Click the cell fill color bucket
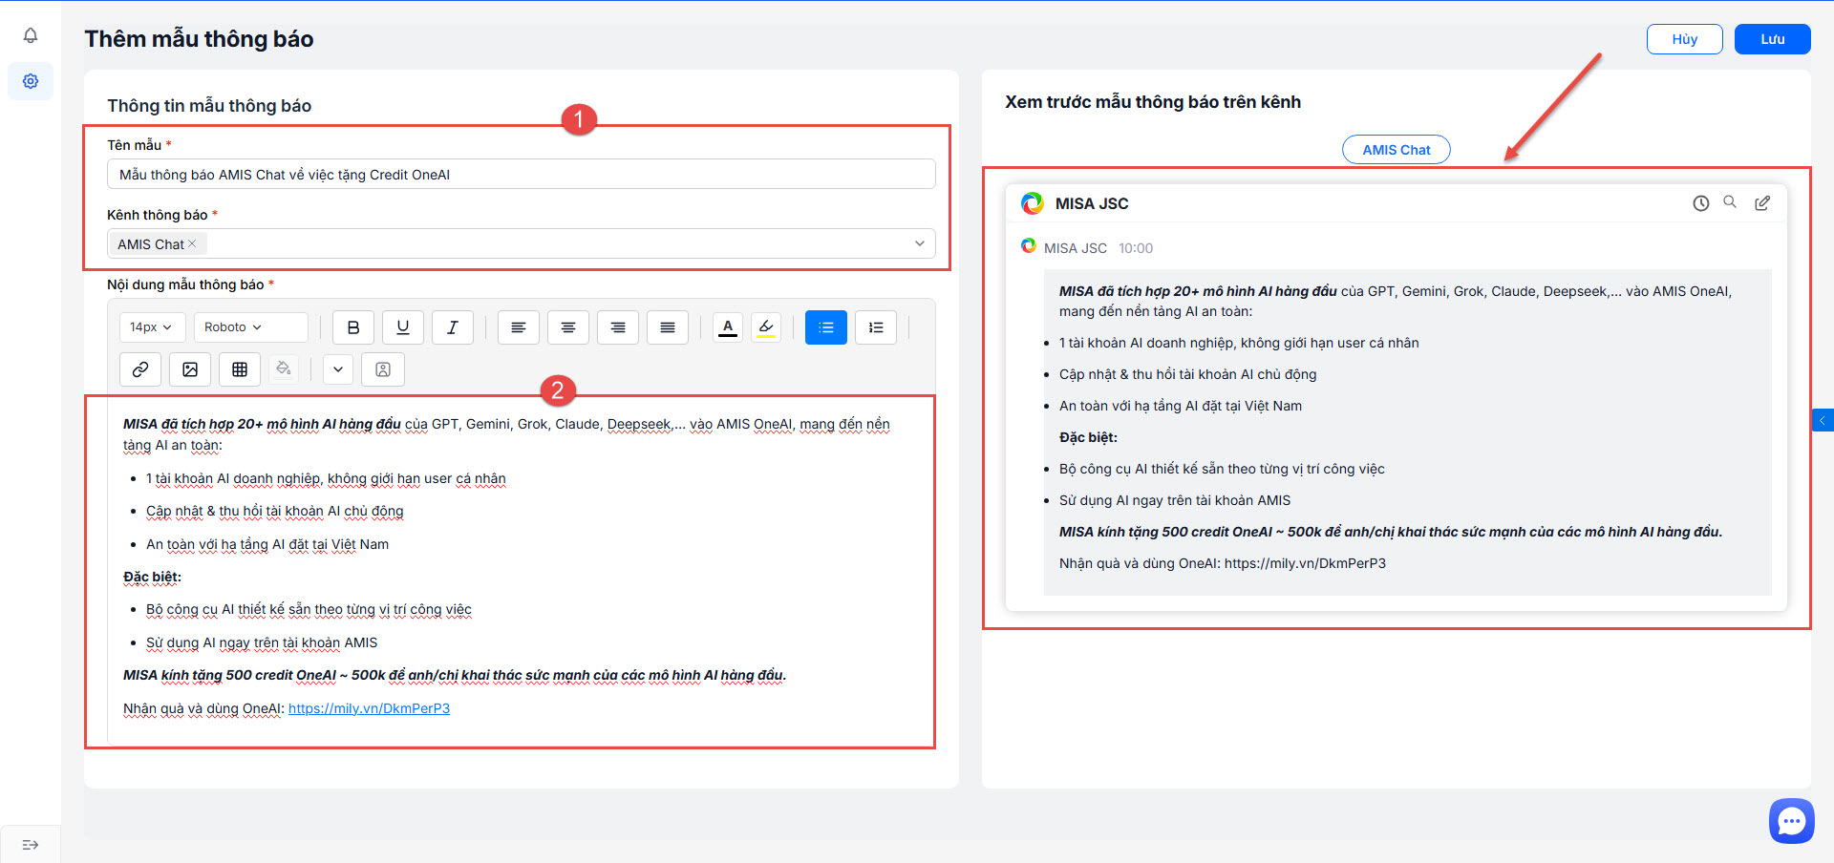Image resolution: width=1834 pixels, height=863 pixels. tap(284, 369)
